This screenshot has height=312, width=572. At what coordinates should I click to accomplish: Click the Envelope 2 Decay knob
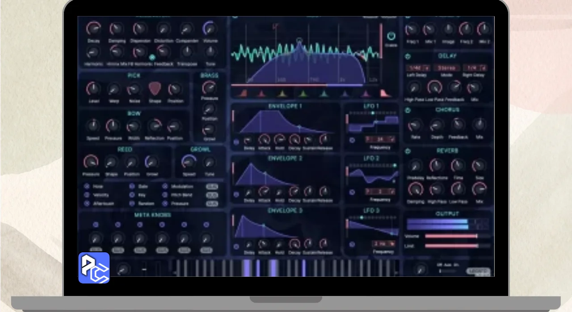point(294,192)
